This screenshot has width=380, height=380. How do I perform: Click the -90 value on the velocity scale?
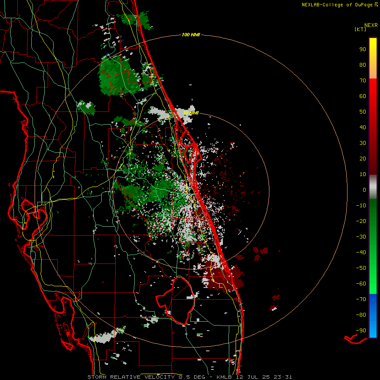coord(361,331)
